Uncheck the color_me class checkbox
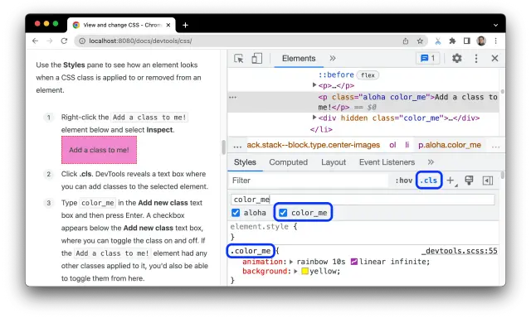 tap(283, 213)
